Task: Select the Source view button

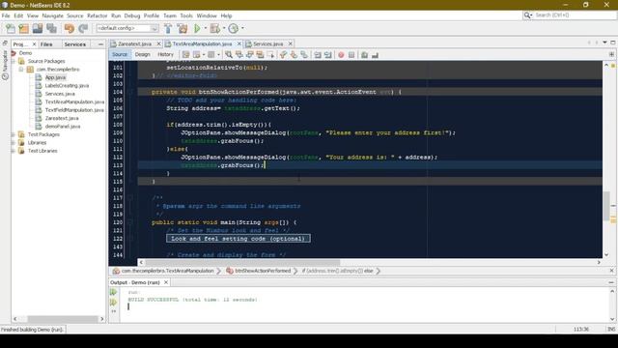Action: 120,55
